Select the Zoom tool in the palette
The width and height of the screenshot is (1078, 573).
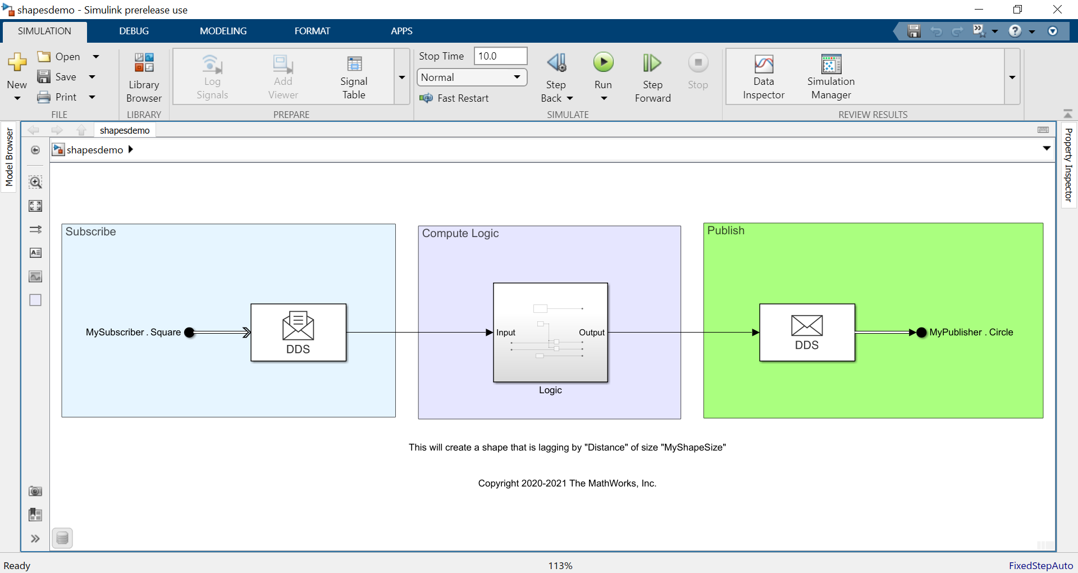pos(35,182)
